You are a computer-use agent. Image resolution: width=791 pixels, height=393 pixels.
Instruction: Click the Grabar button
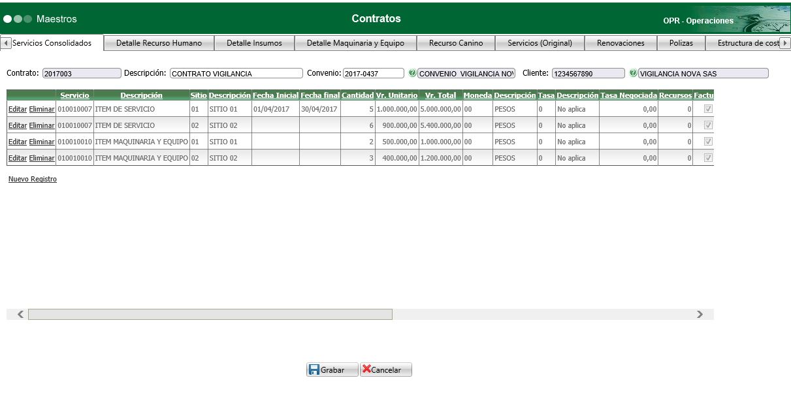click(x=332, y=369)
